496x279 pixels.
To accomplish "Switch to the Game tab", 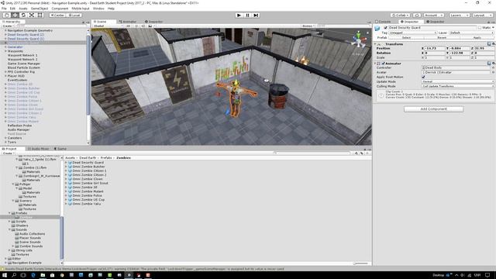I will pyautogui.click(x=60, y=149).
